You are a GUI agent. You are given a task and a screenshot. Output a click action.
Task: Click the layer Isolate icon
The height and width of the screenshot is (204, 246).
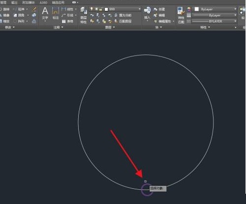click(98, 15)
